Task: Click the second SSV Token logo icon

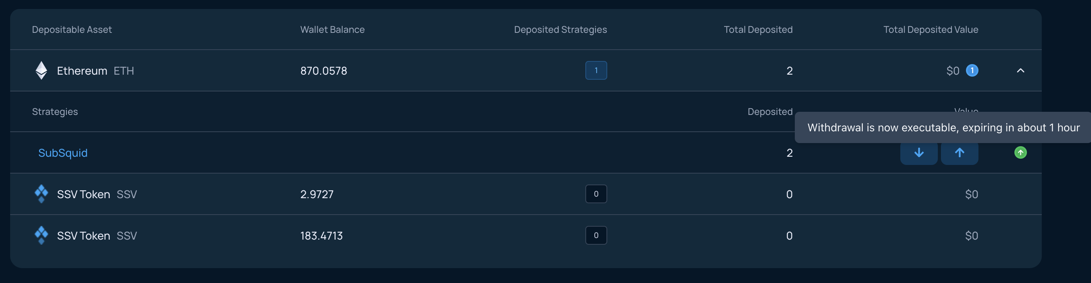Action: (41, 236)
